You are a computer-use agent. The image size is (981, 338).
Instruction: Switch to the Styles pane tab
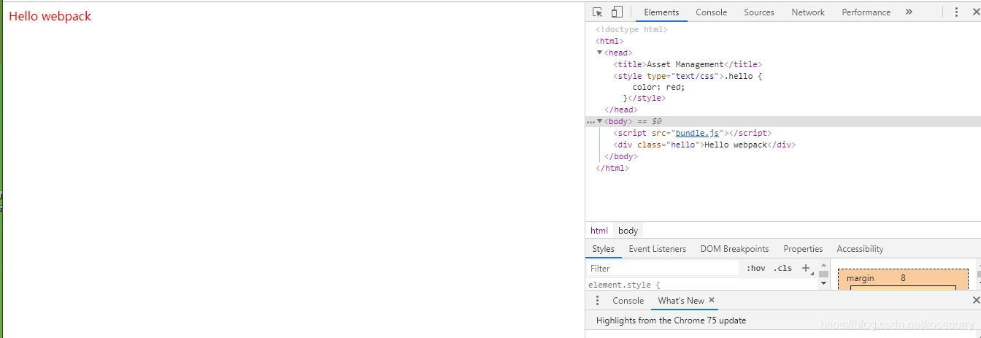(x=604, y=249)
